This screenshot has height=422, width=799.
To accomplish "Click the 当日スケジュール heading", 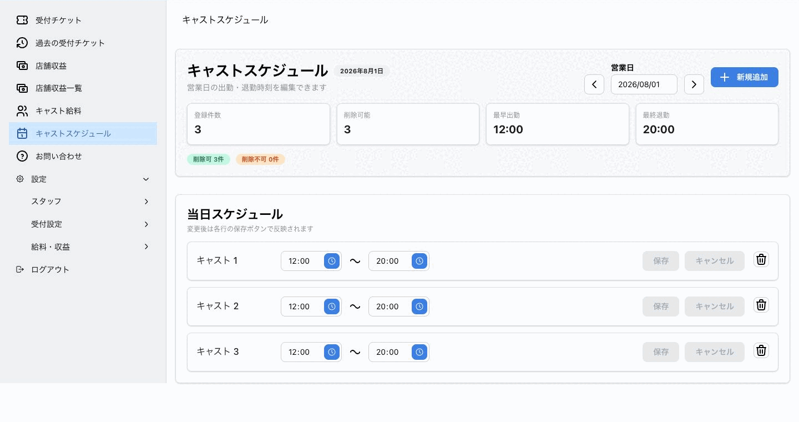I will (235, 214).
